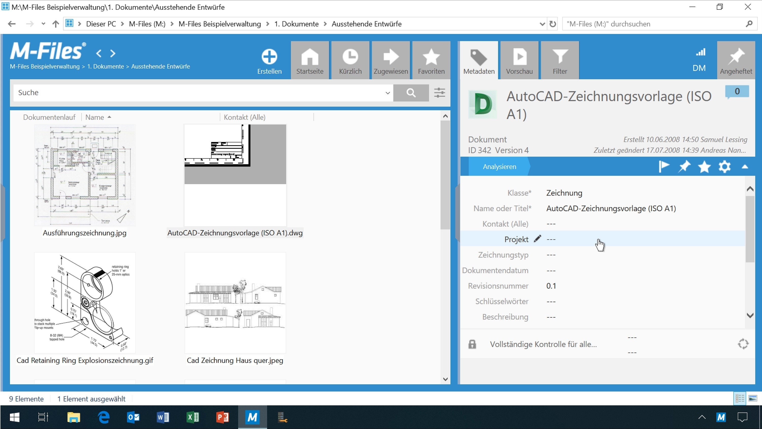The width and height of the screenshot is (762, 429).
Task: Toggle favorite star for this document
Action: tap(704, 167)
